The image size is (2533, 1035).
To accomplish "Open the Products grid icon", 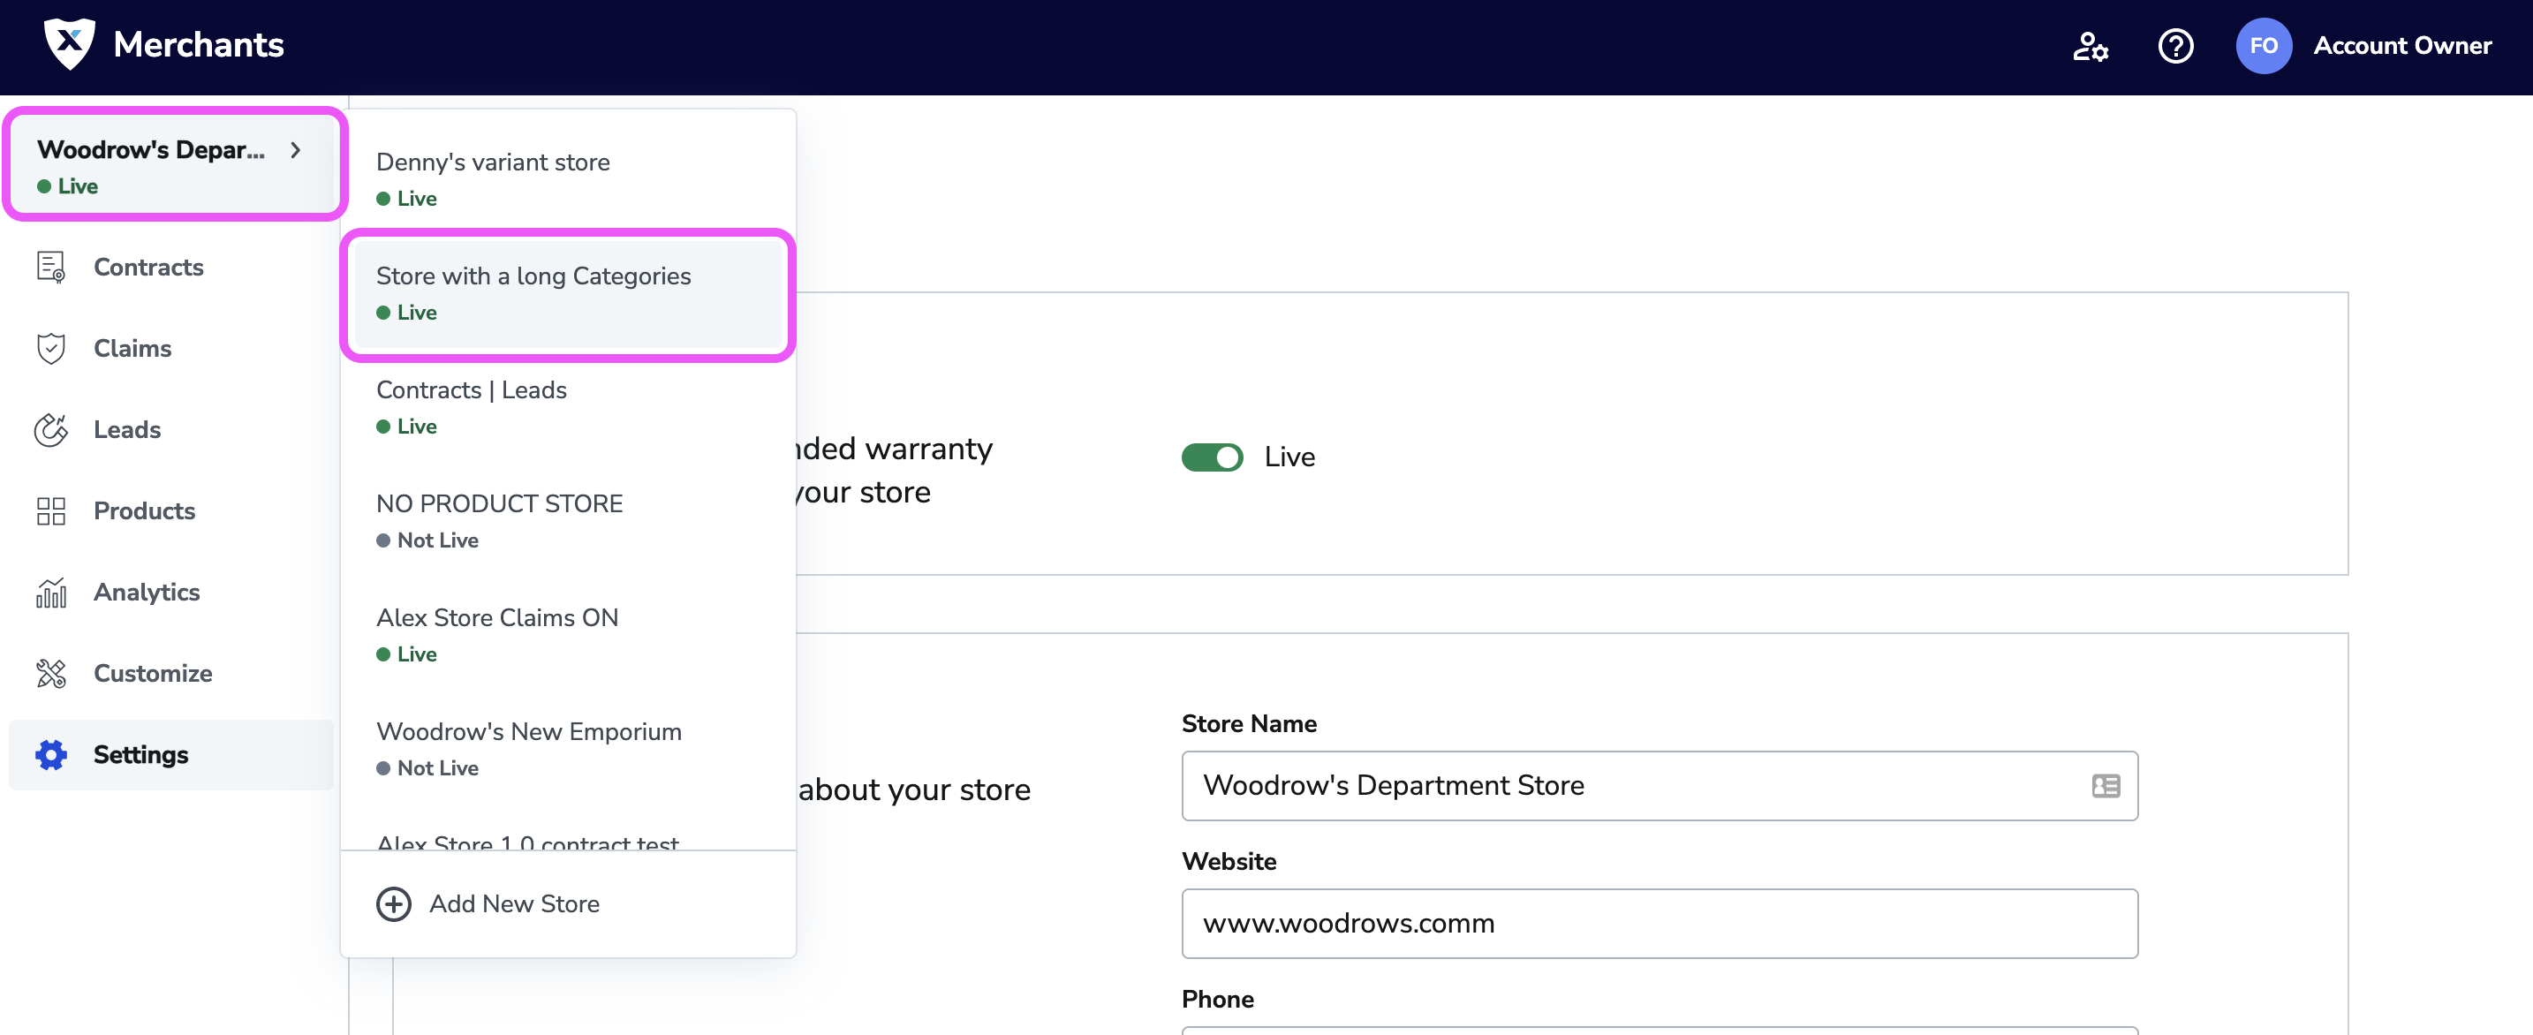I will (51, 511).
